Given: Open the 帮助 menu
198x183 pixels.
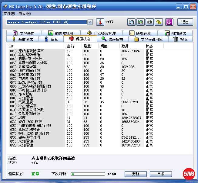Looking at the screenshot, I should 25,14.
